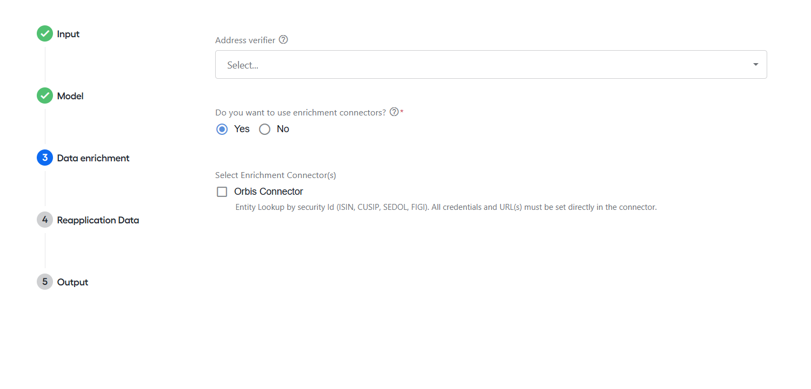
Task: Select the No radio button
Action: pyautogui.click(x=264, y=129)
